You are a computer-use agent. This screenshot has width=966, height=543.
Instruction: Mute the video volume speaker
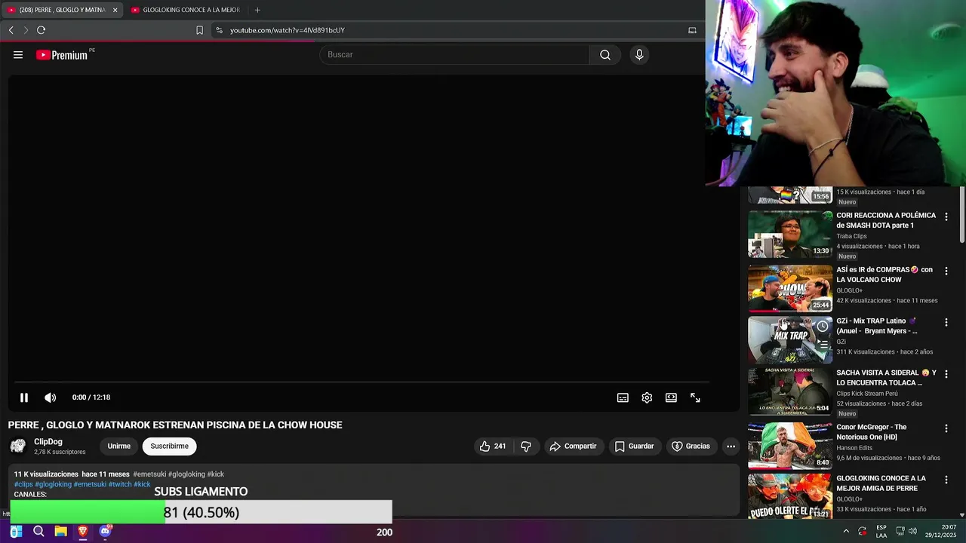coord(50,397)
